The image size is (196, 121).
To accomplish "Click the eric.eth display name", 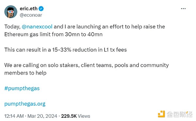I will click(x=28, y=8).
